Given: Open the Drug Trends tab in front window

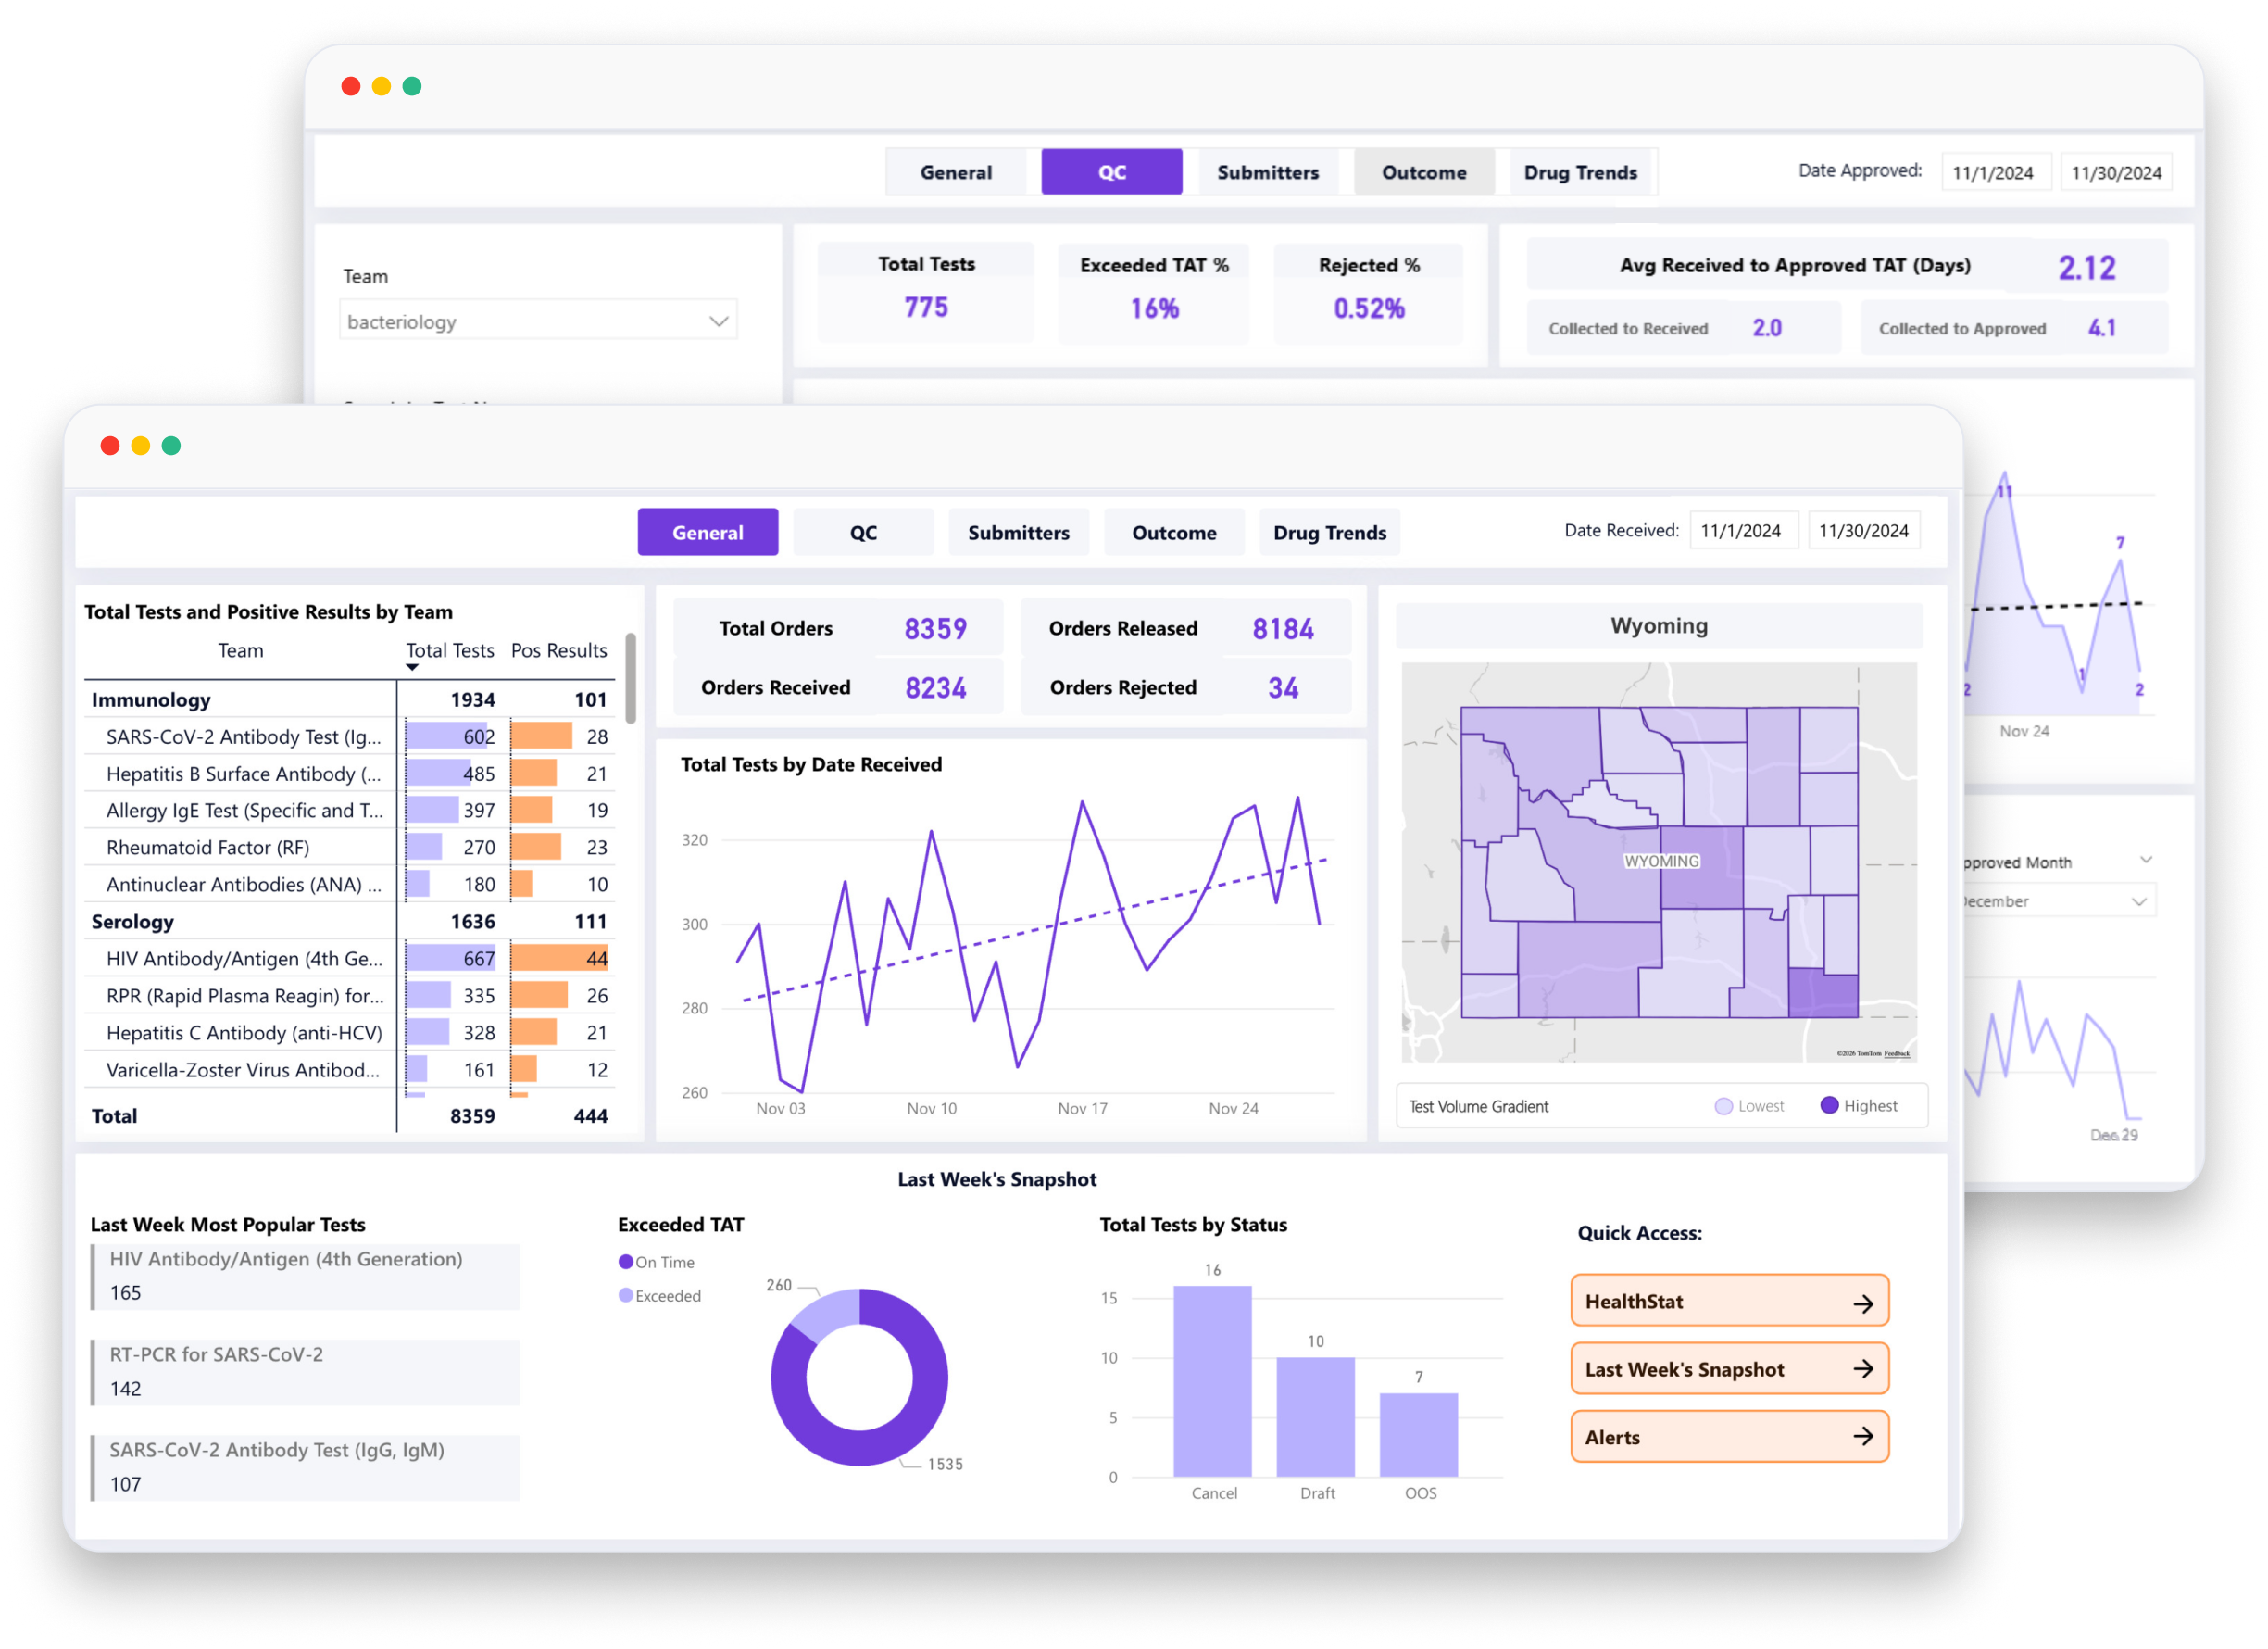Looking at the screenshot, I should pos(1329,533).
